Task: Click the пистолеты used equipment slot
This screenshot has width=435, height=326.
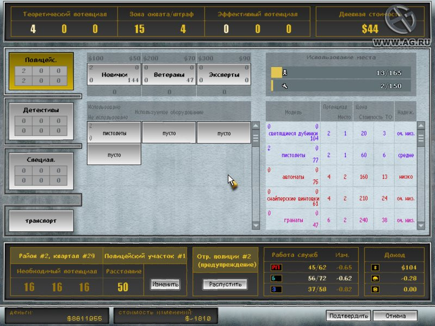Action: pyautogui.click(x=114, y=133)
